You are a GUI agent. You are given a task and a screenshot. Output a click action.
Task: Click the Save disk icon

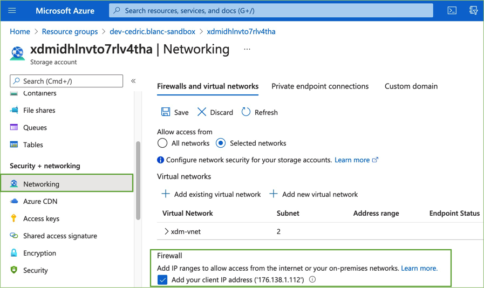click(166, 112)
